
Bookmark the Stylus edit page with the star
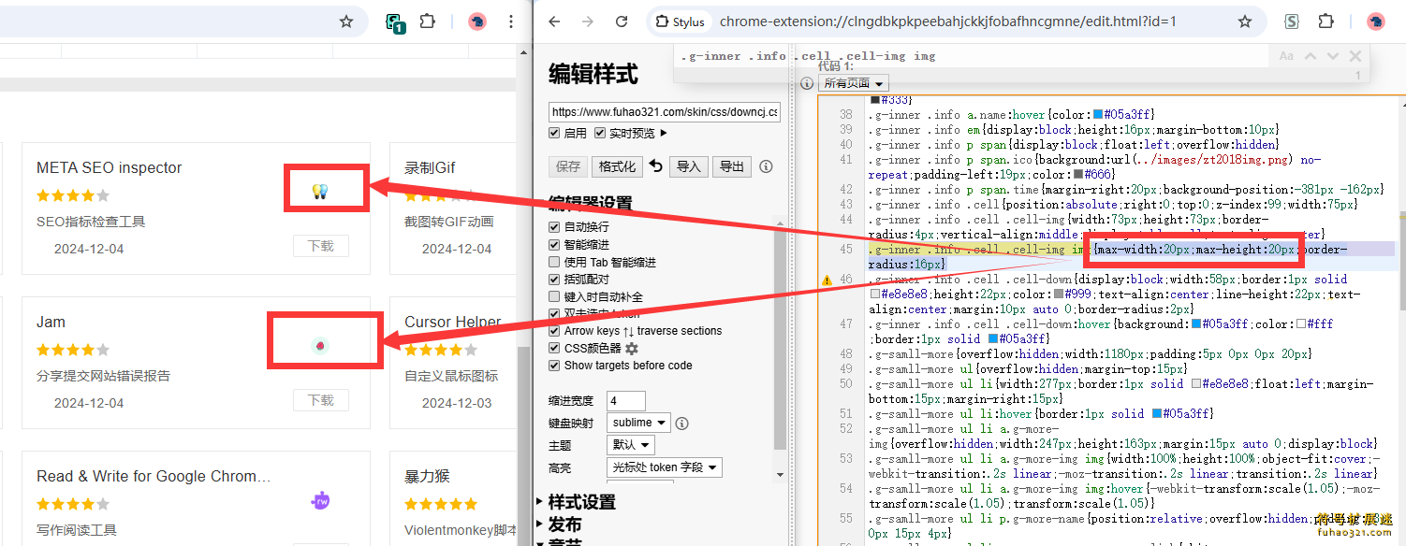[x=1245, y=22]
